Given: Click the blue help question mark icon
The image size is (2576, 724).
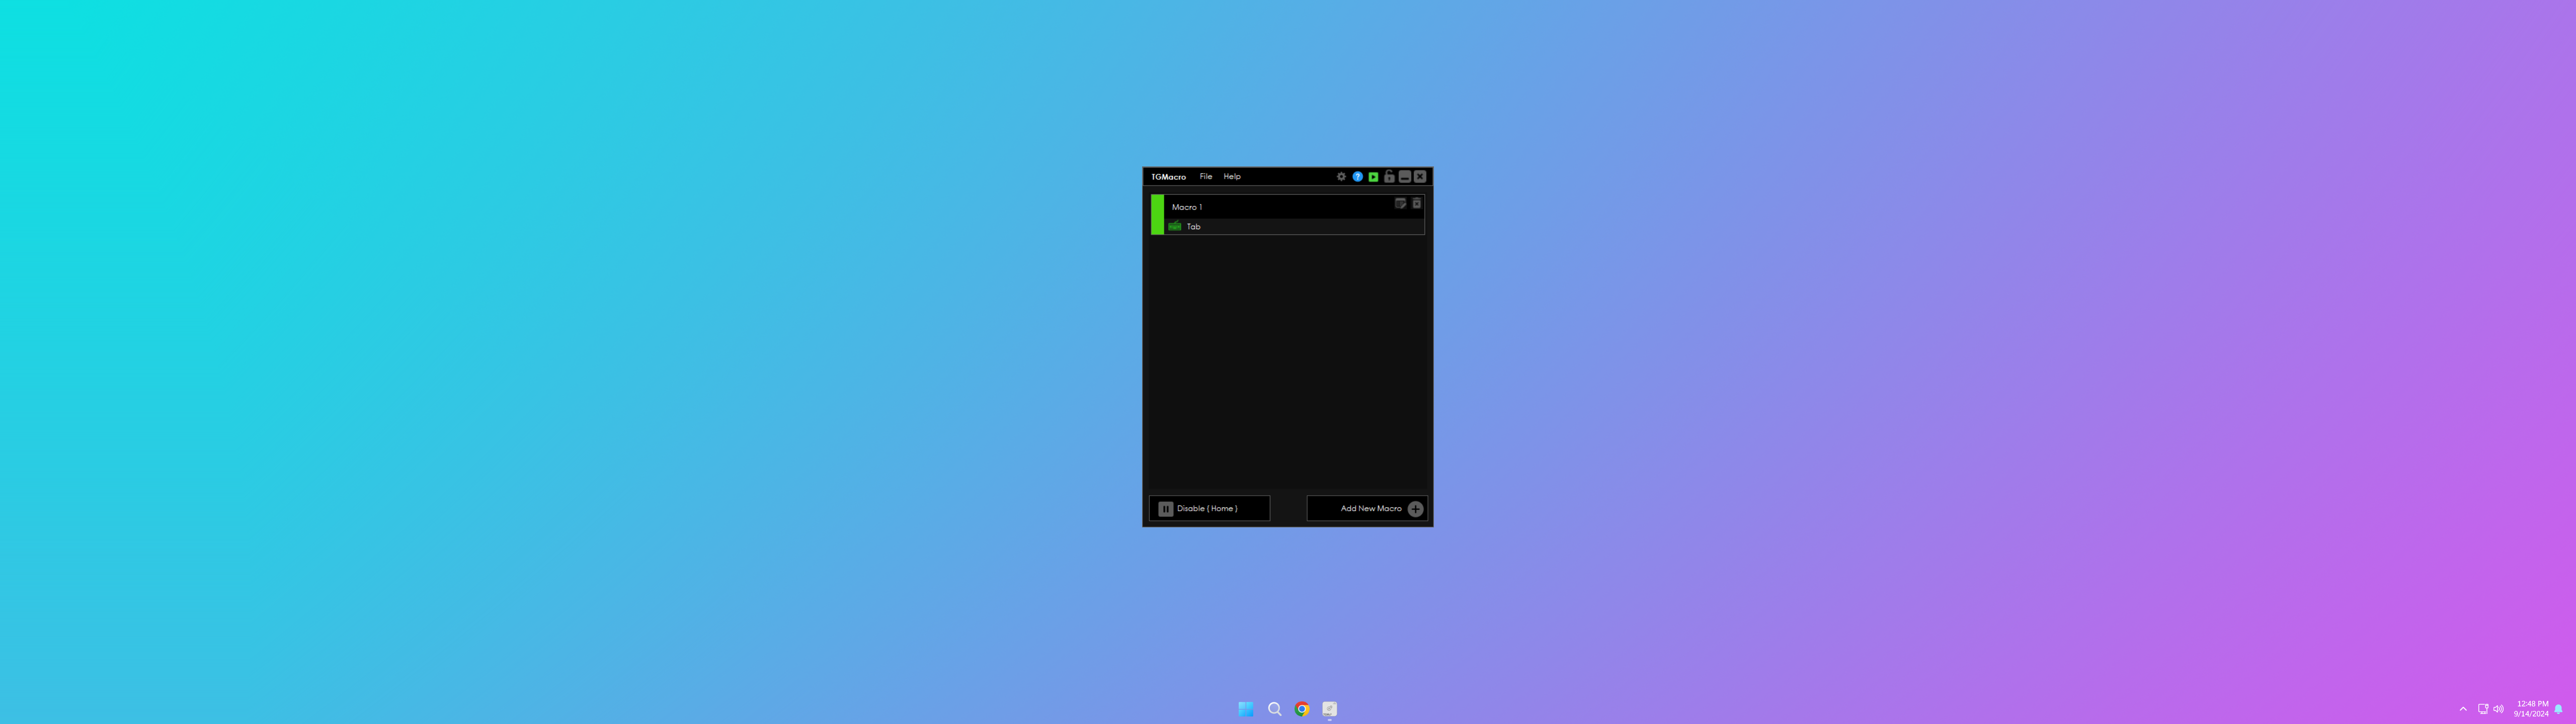Looking at the screenshot, I should click(1357, 176).
